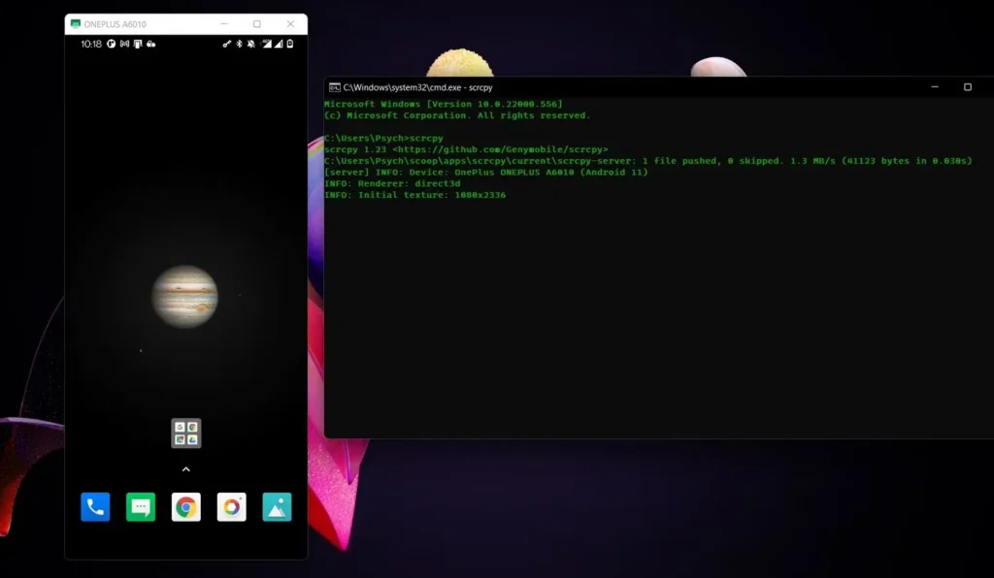Open the Phone dialer app
The width and height of the screenshot is (994, 578).
[x=94, y=506]
